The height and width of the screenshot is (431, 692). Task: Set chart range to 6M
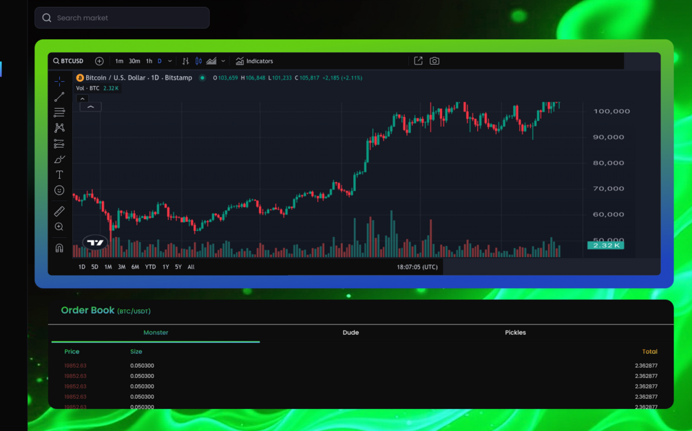click(x=135, y=267)
